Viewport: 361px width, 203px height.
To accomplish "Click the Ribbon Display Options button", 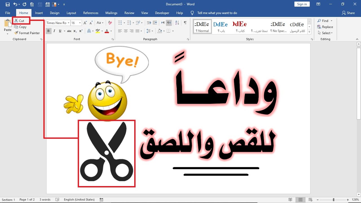I will (x=318, y=4).
